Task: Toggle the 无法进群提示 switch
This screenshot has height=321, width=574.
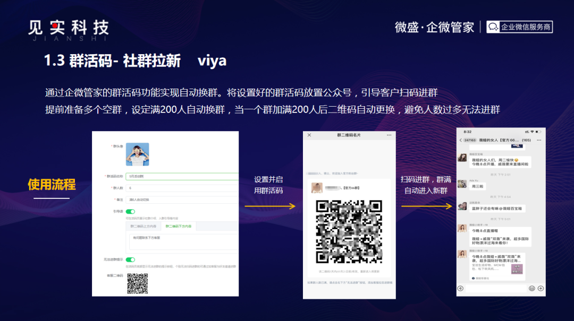Action: (x=130, y=259)
